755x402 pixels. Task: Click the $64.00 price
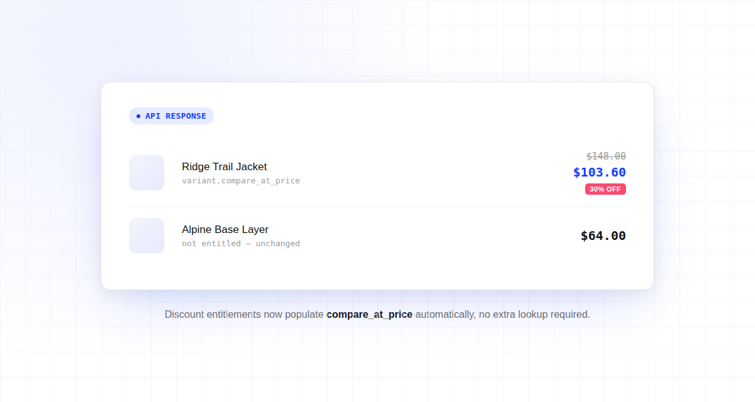[603, 236]
